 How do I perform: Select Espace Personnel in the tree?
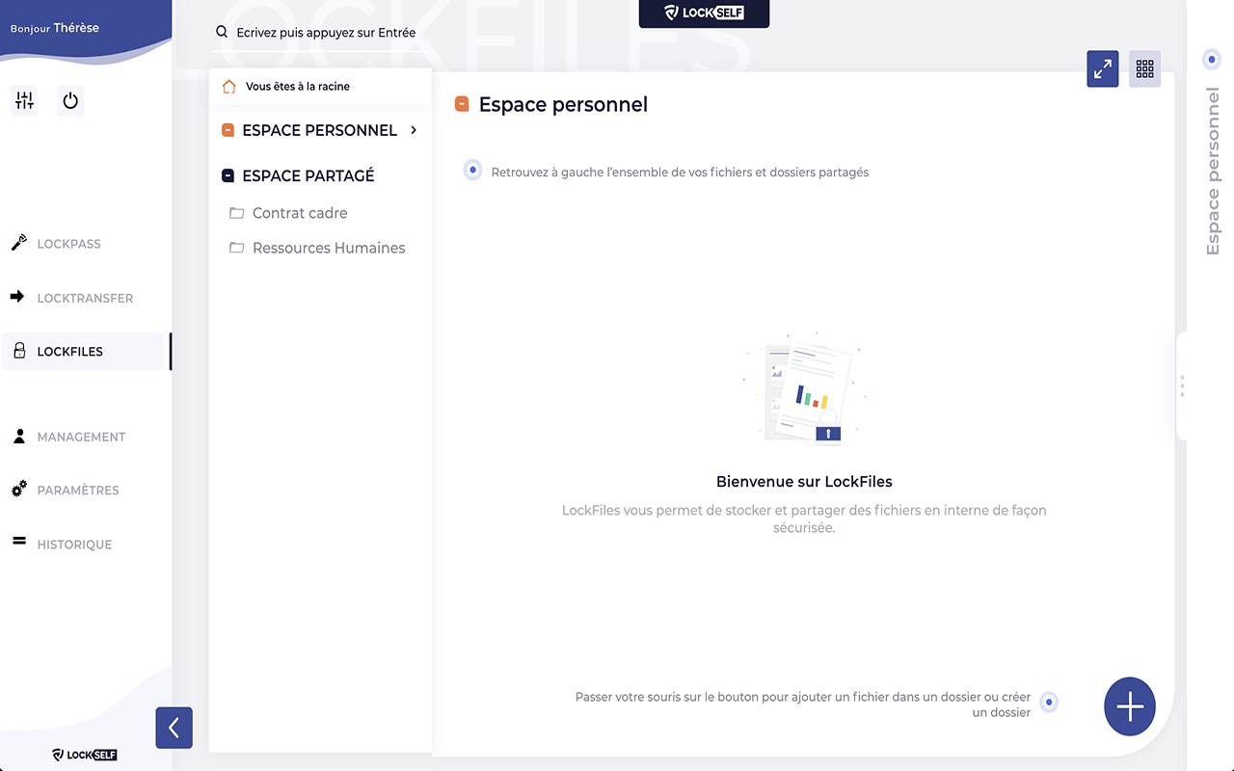(x=319, y=130)
